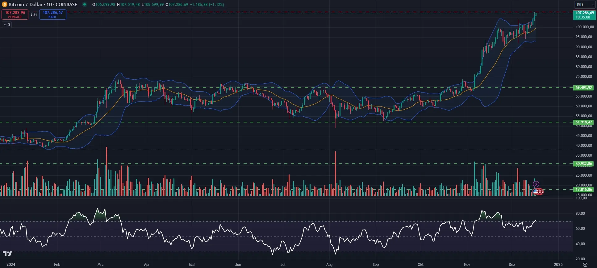Screen dimensions: 597x268
Task: Click the Mrz label on time axis
Action: [100, 265]
